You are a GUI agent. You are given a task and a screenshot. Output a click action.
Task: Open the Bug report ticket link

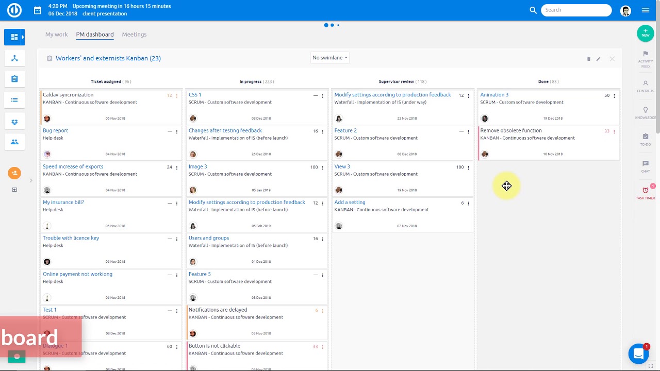point(55,130)
